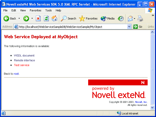Open the History clock icon

(121, 18)
